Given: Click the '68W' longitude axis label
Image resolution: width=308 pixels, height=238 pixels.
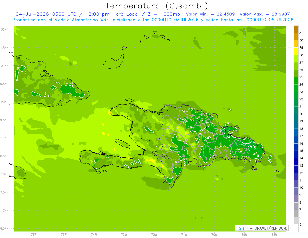Looking at the screenshot, I should tap(274, 235).
